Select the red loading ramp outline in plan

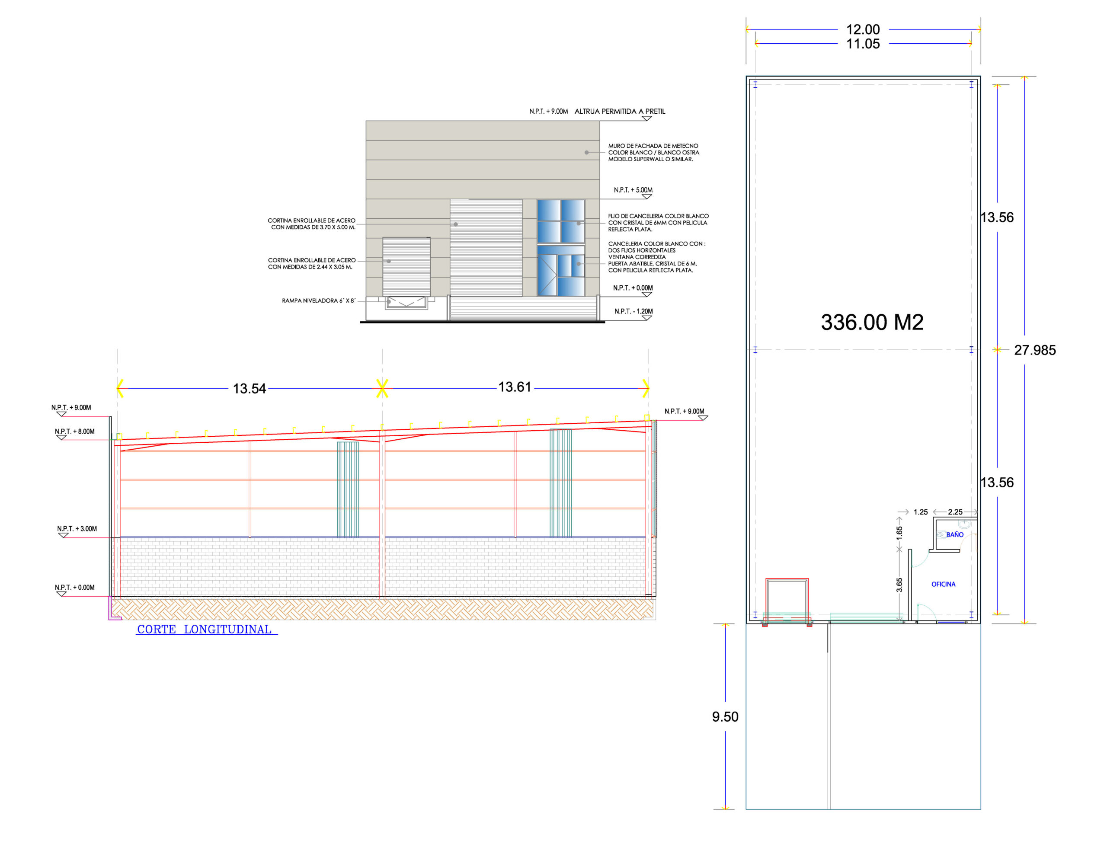[x=787, y=601]
